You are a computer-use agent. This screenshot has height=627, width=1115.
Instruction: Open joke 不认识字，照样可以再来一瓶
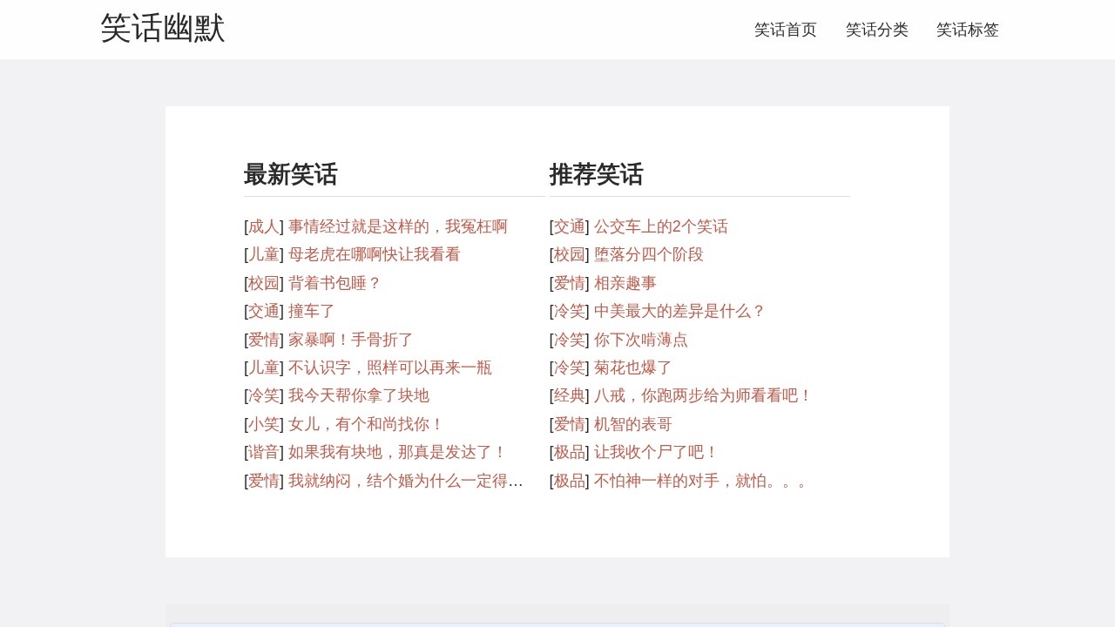pos(390,367)
